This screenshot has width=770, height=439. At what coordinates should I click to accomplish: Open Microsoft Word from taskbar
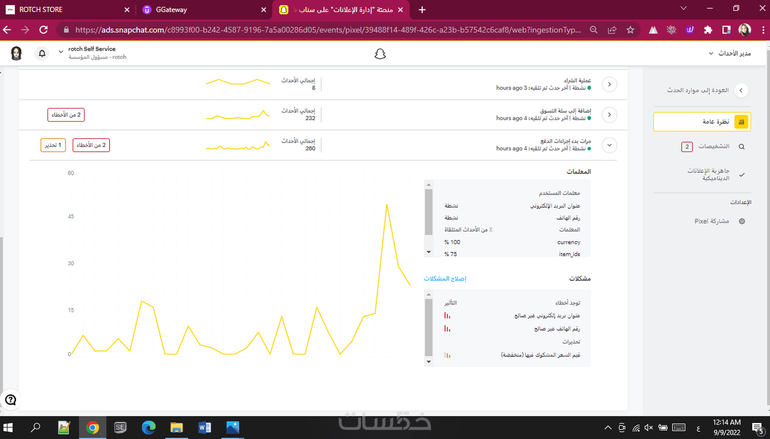click(x=205, y=428)
